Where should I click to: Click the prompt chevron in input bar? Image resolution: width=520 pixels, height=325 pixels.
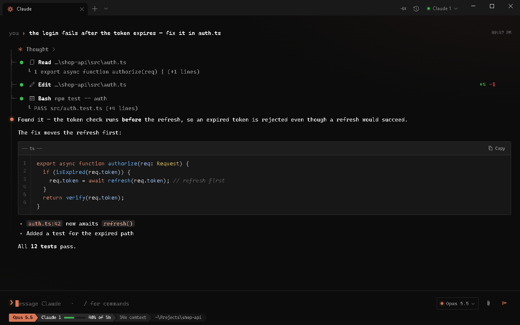click(x=11, y=303)
